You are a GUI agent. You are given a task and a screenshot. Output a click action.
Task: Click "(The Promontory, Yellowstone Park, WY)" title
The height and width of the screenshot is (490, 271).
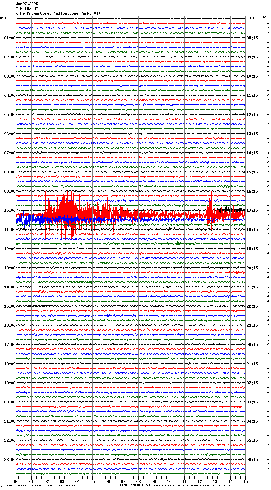(x=58, y=13)
